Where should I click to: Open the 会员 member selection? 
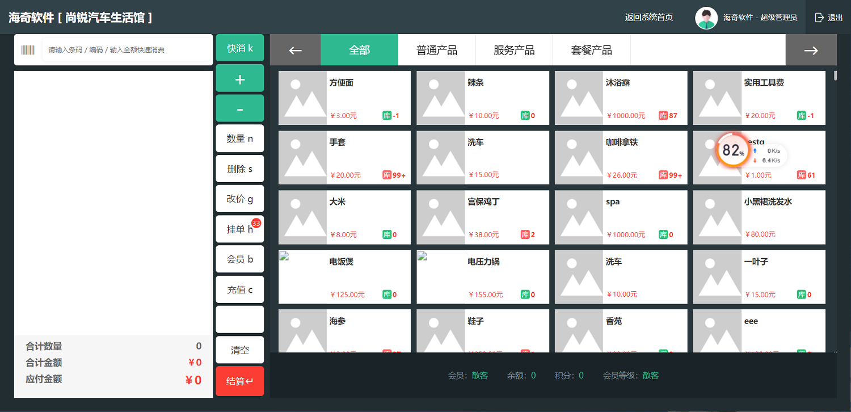[239, 259]
